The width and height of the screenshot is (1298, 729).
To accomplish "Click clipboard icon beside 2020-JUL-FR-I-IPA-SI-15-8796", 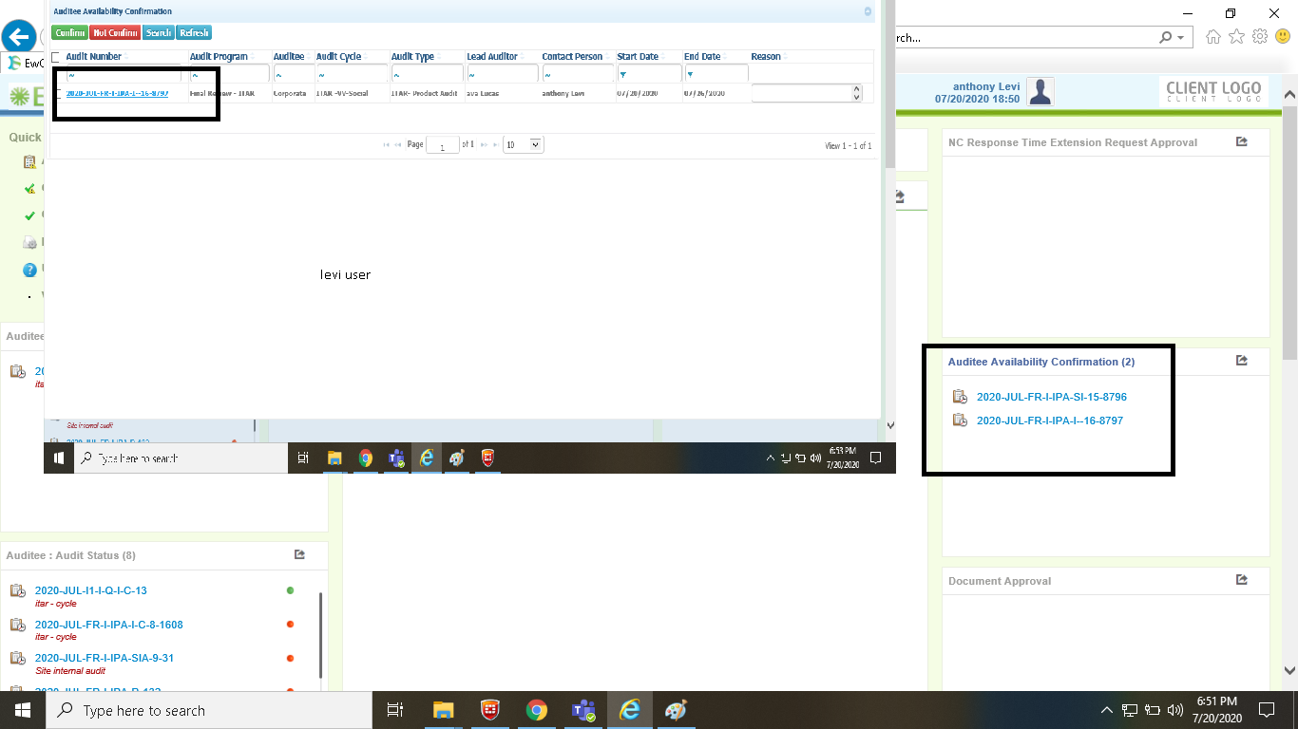I will [961, 397].
